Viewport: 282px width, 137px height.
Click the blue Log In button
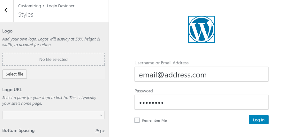[258, 120]
